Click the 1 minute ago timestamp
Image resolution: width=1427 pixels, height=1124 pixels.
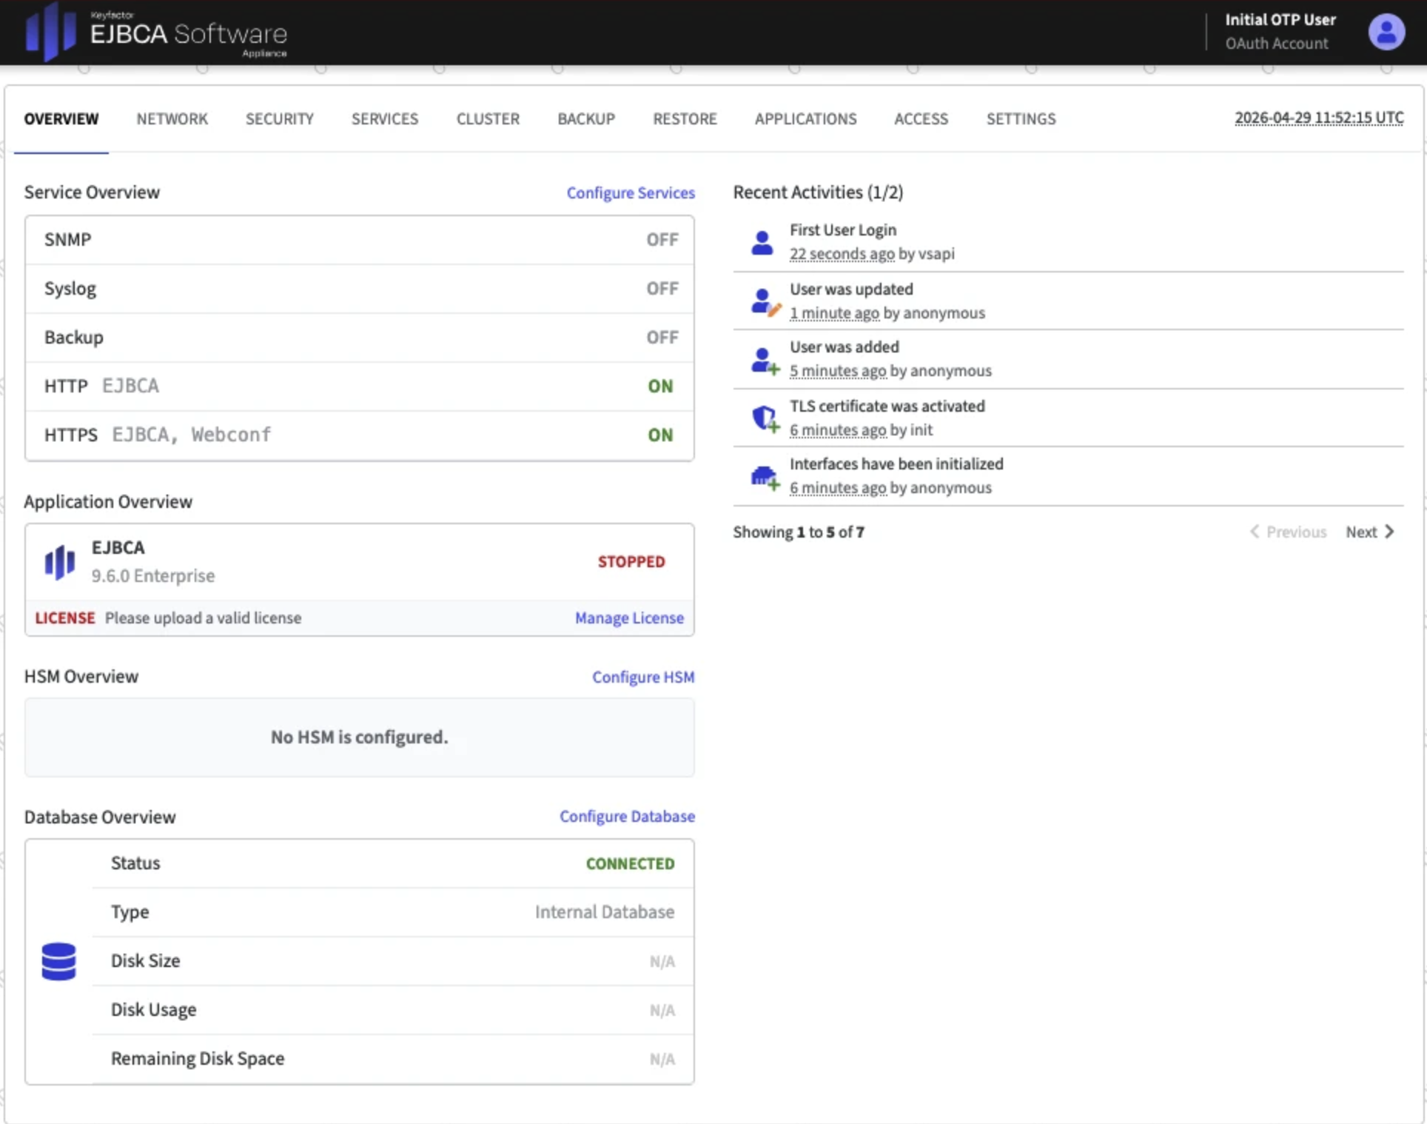[834, 313]
